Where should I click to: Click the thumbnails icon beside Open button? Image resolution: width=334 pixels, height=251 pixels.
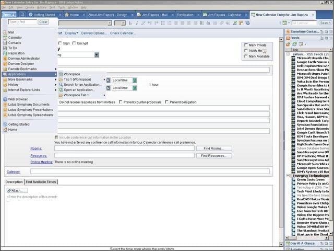22,15
